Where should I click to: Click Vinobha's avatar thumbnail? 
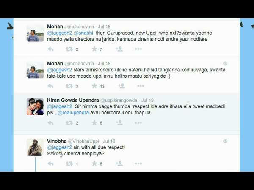click(35, 147)
